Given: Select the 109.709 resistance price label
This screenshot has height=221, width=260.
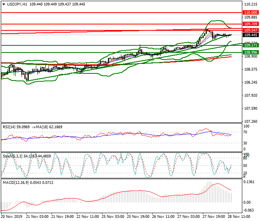Looking at the screenshot, I should click(251, 24).
